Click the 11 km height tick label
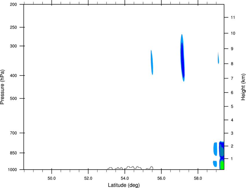This screenshot has height=188, width=246. click(233, 17)
